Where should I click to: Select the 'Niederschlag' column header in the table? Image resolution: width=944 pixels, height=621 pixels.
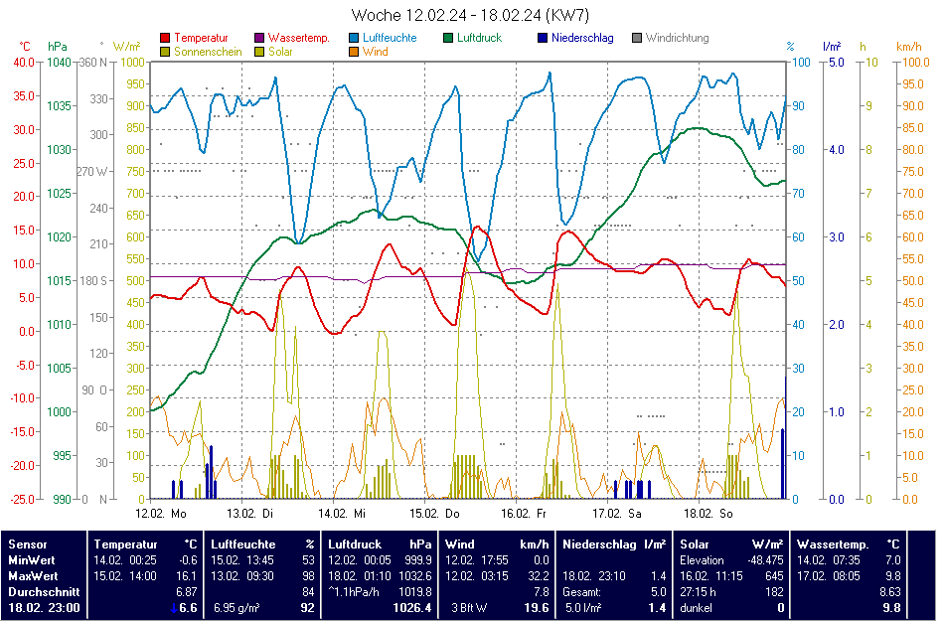coord(599,543)
